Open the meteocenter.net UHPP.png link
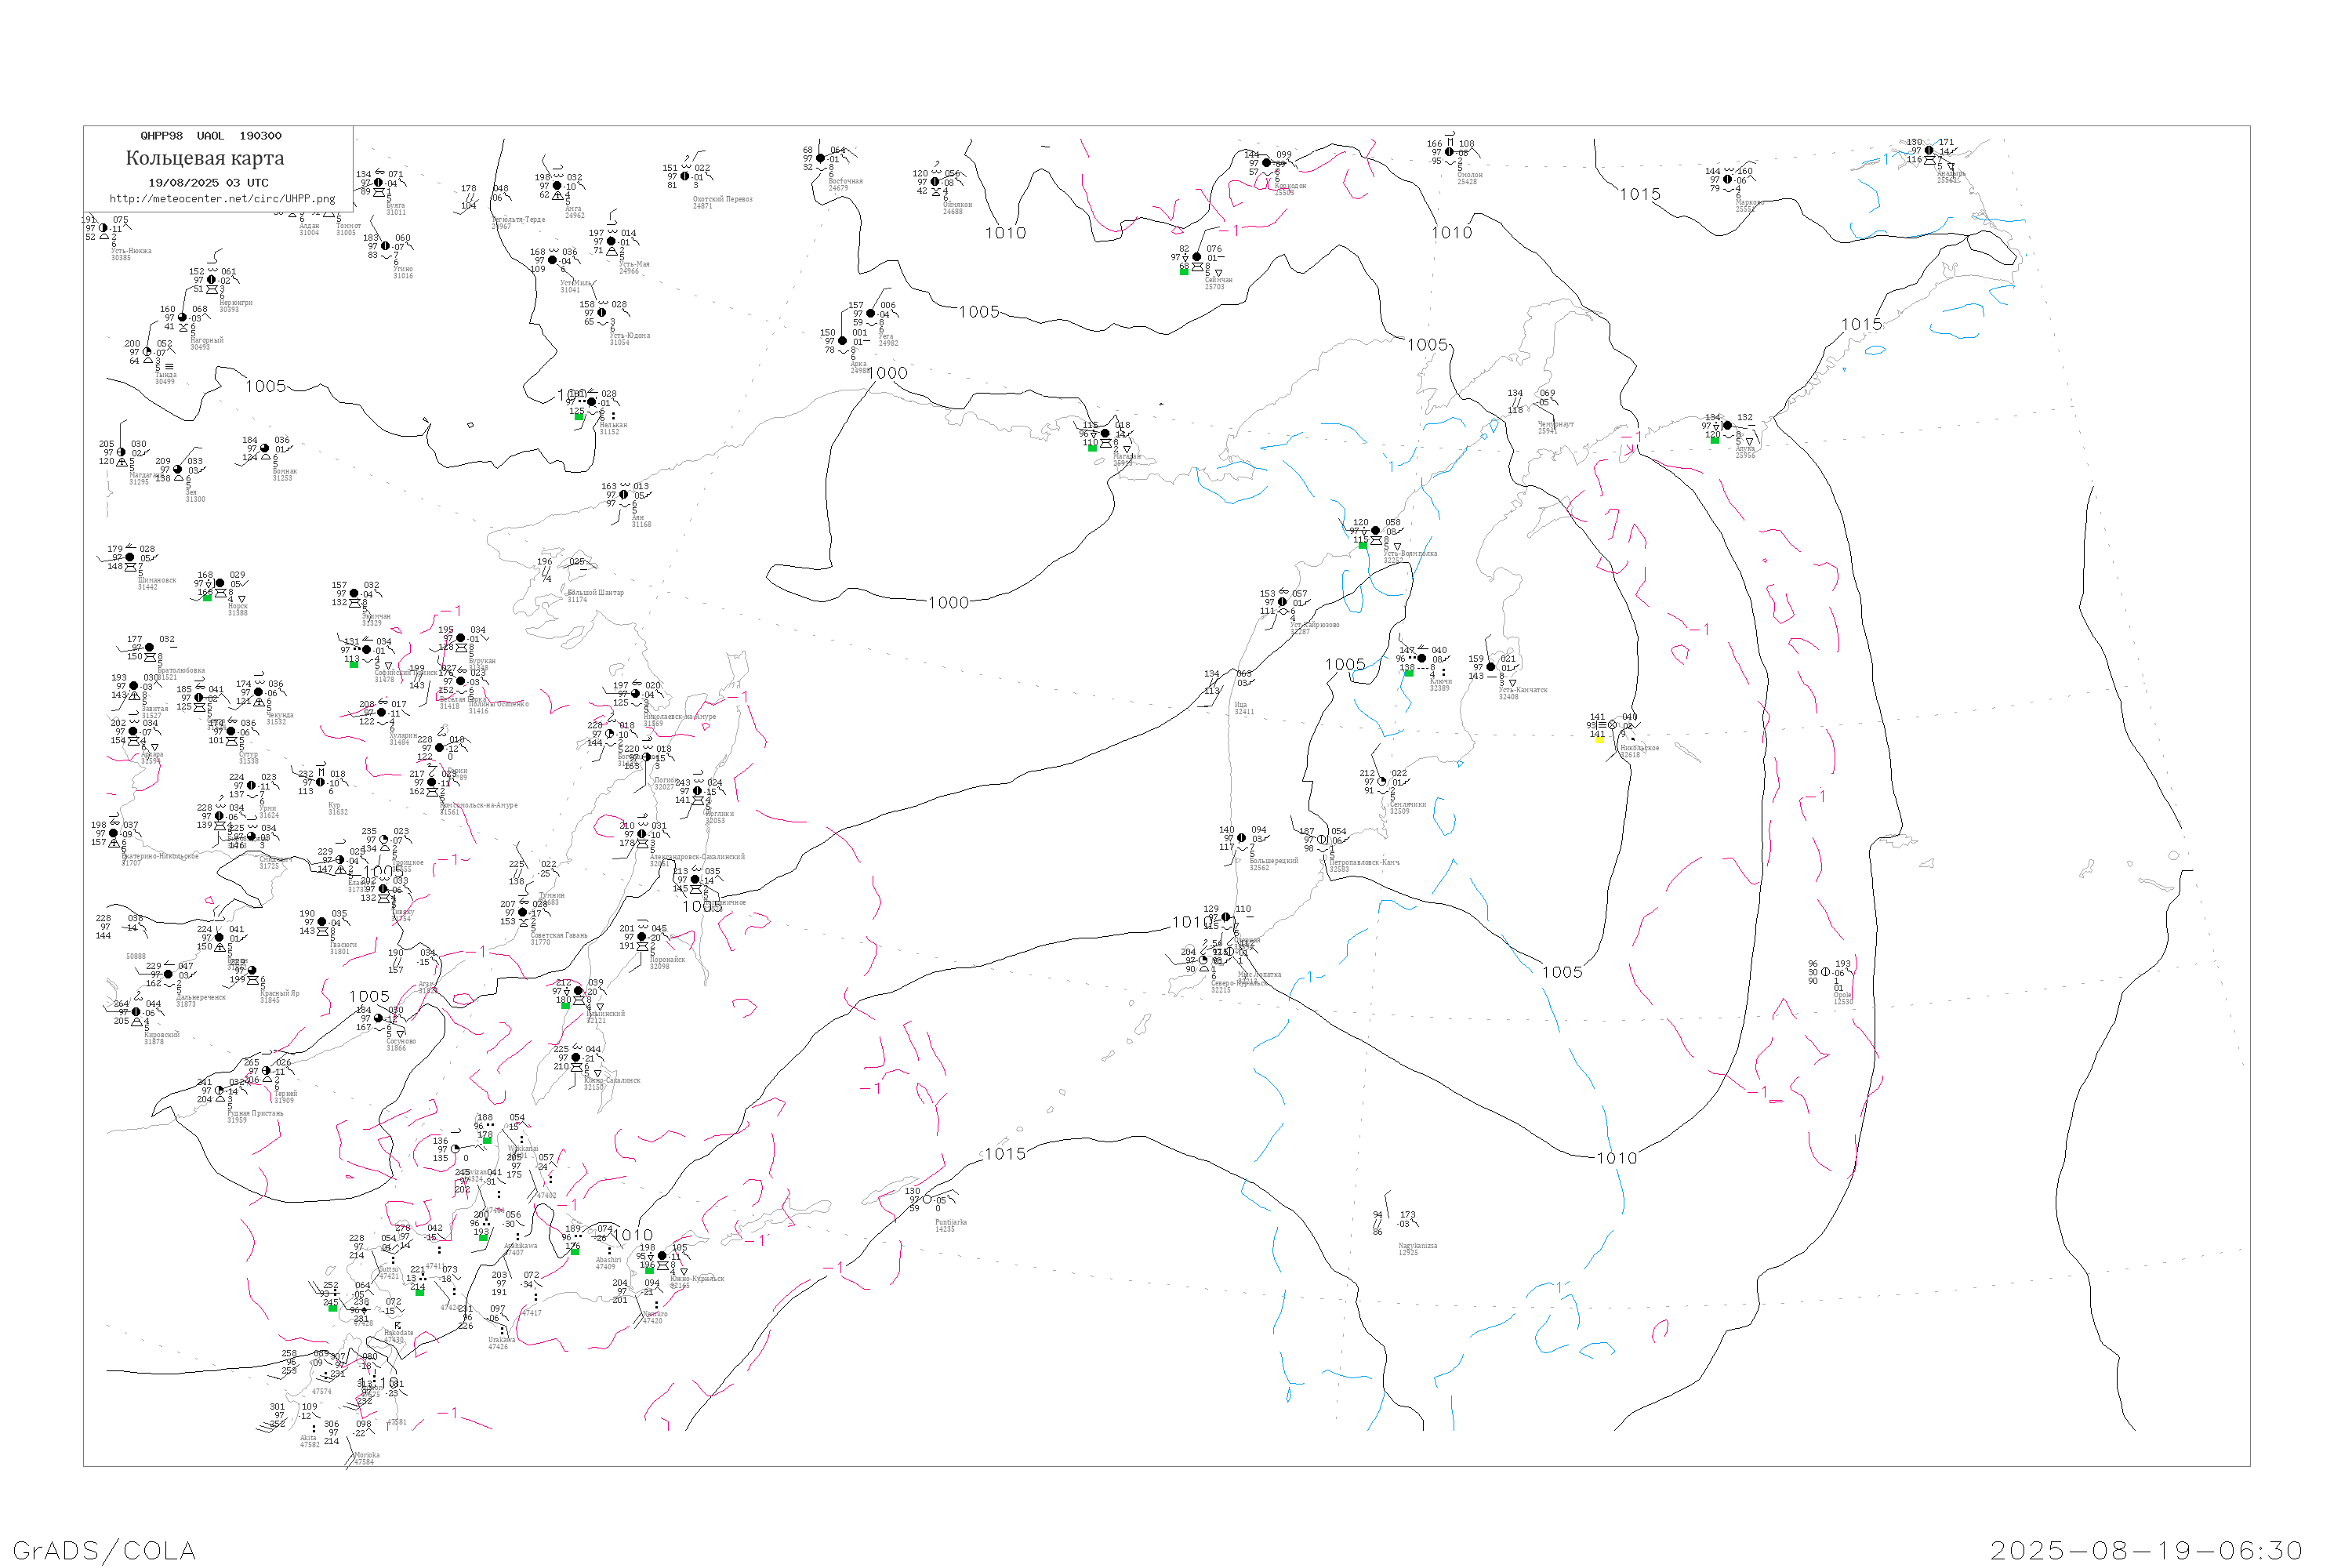This screenshot has width=2352, height=1568. click(x=222, y=199)
